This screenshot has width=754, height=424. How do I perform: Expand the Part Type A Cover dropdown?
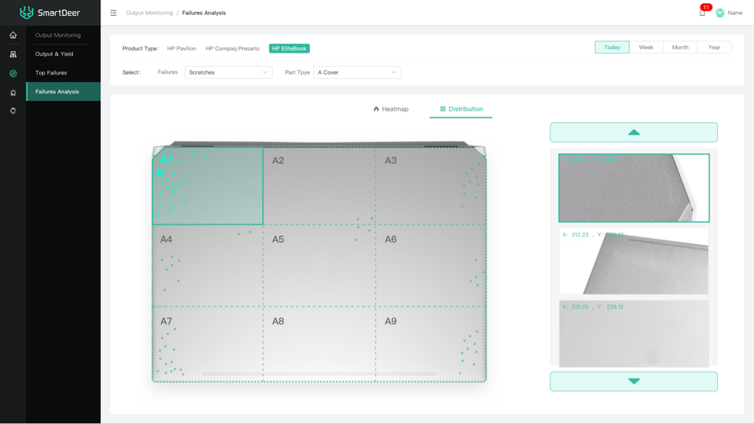357,72
